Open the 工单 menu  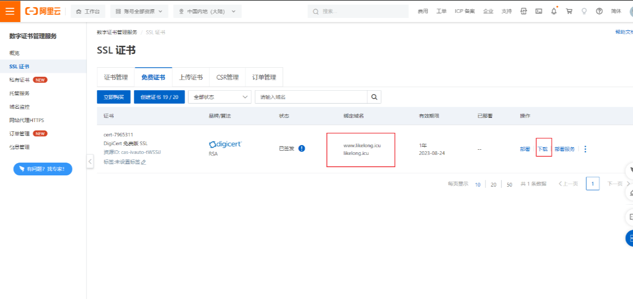pos(441,11)
